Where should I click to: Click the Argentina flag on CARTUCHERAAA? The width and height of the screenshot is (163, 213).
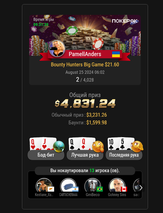coord(75,189)
